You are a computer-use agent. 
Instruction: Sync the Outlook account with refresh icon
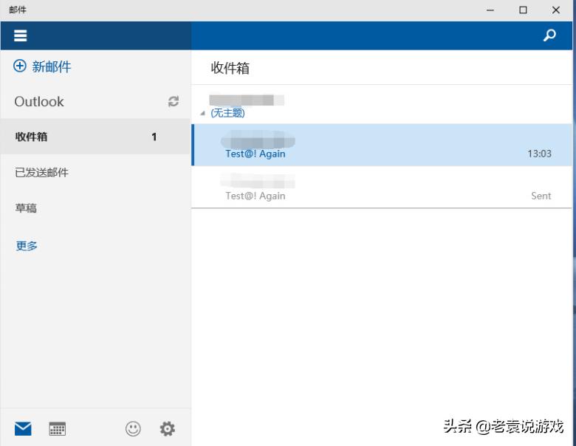[174, 101]
